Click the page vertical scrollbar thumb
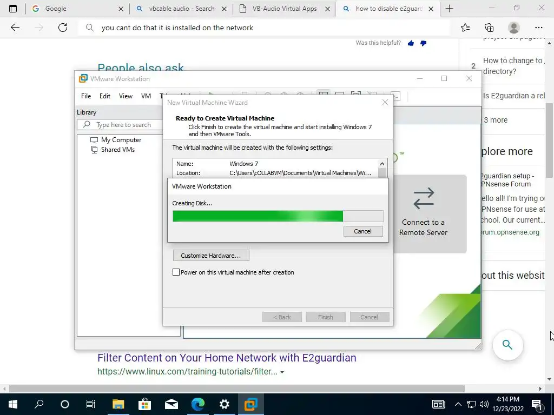The image size is (554, 415). point(549,140)
